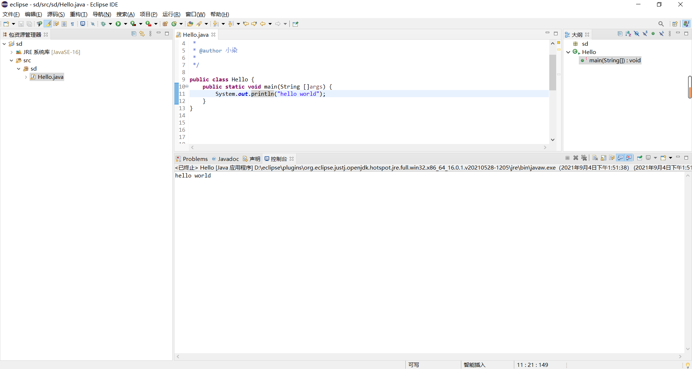Create a New Java Class icon

174,24
